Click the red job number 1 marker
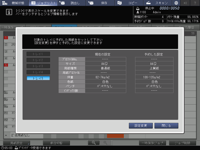200x150 pixels. coord(6,37)
